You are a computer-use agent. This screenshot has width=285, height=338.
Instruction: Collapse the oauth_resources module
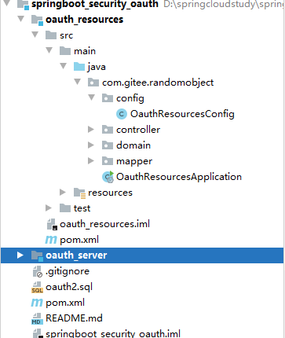(x=21, y=19)
